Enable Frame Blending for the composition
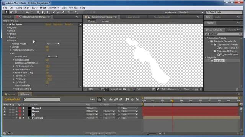 [116, 99]
